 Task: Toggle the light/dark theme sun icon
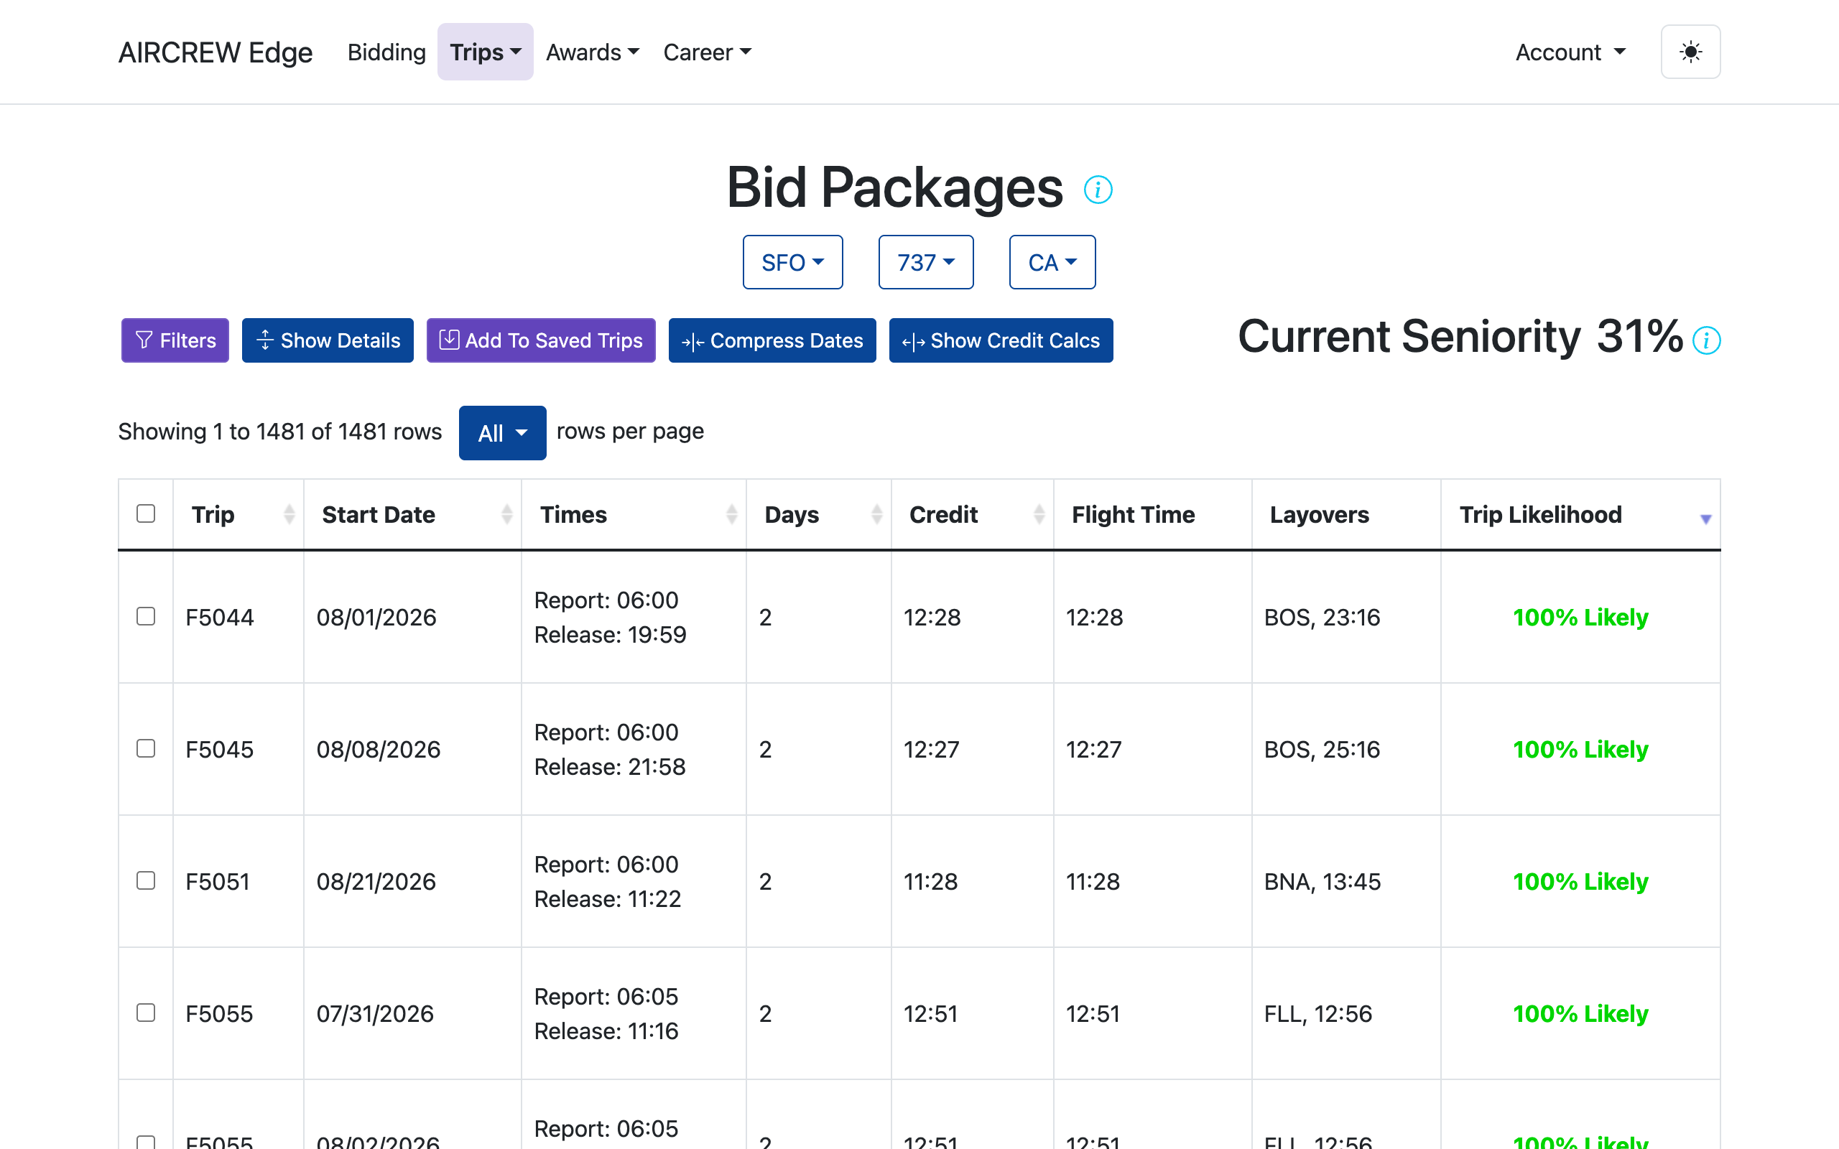pos(1690,52)
